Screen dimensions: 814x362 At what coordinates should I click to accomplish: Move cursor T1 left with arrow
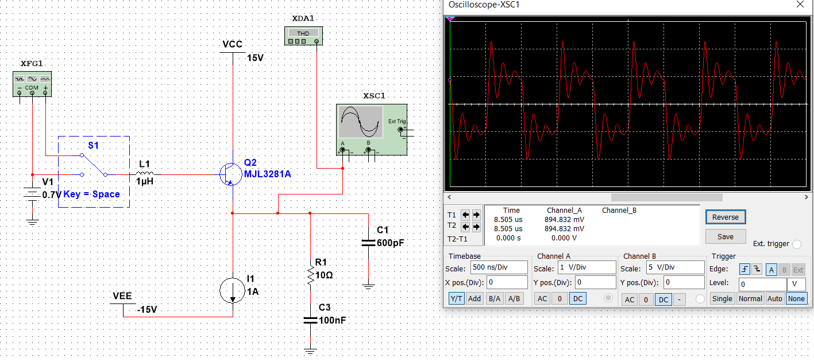[x=466, y=215]
